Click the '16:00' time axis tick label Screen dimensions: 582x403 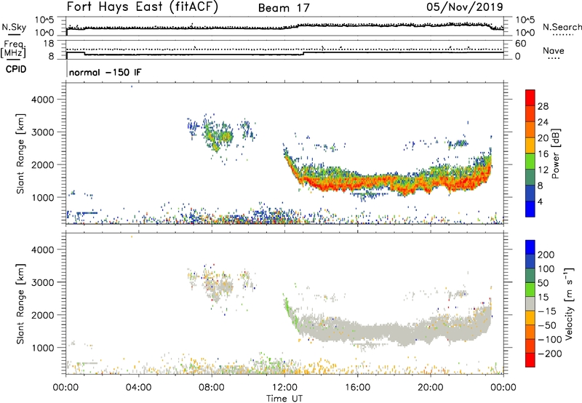357,388
